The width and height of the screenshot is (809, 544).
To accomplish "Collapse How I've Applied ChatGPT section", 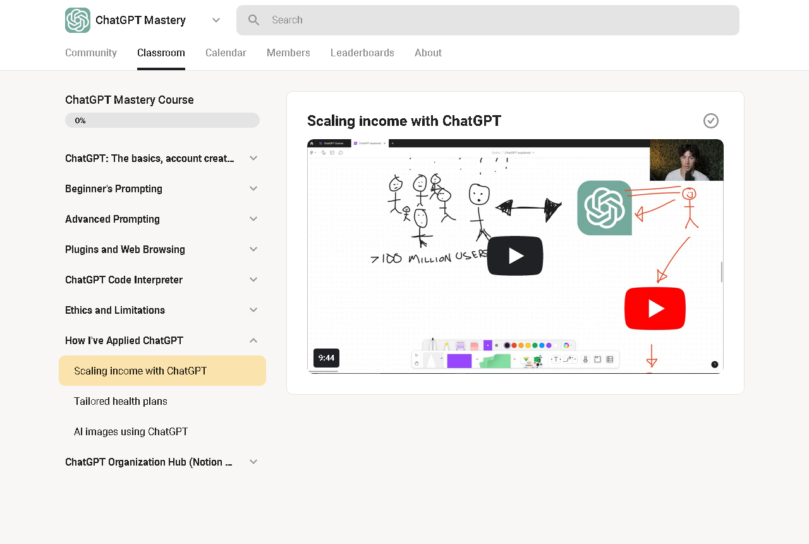I will 253,340.
